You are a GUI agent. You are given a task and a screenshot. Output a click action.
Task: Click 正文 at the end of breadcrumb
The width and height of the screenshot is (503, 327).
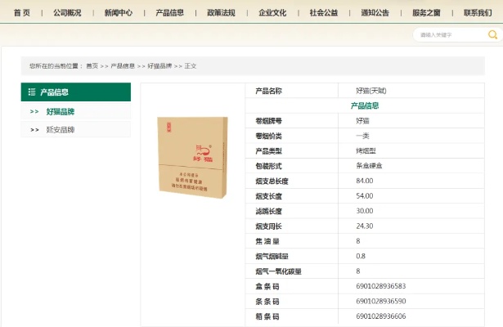click(x=191, y=66)
